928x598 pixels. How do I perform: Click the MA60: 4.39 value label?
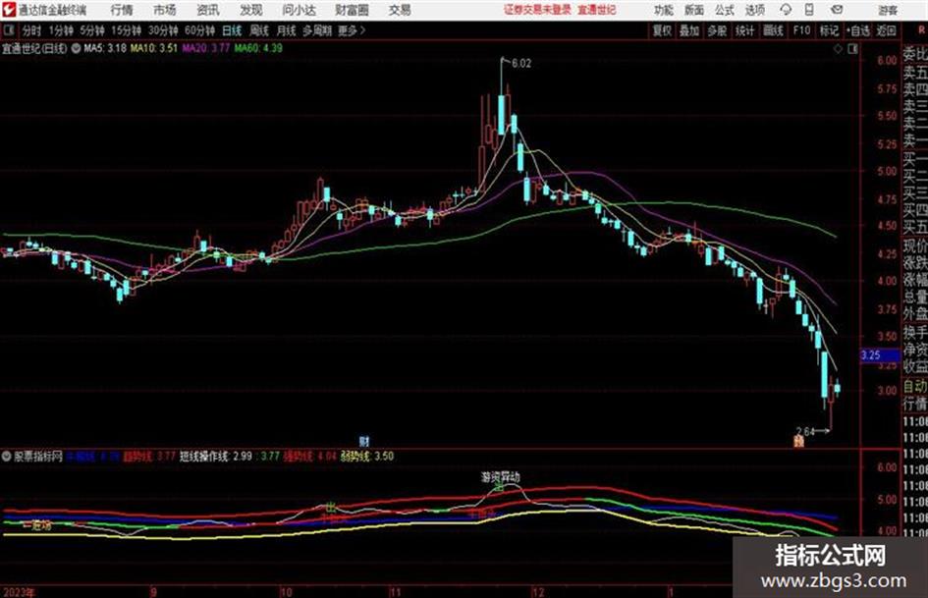pos(258,48)
